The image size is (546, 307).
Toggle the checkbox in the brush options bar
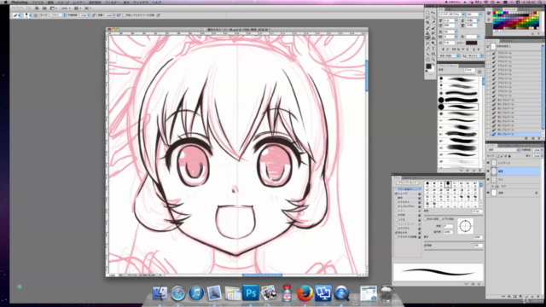[x=125, y=15]
